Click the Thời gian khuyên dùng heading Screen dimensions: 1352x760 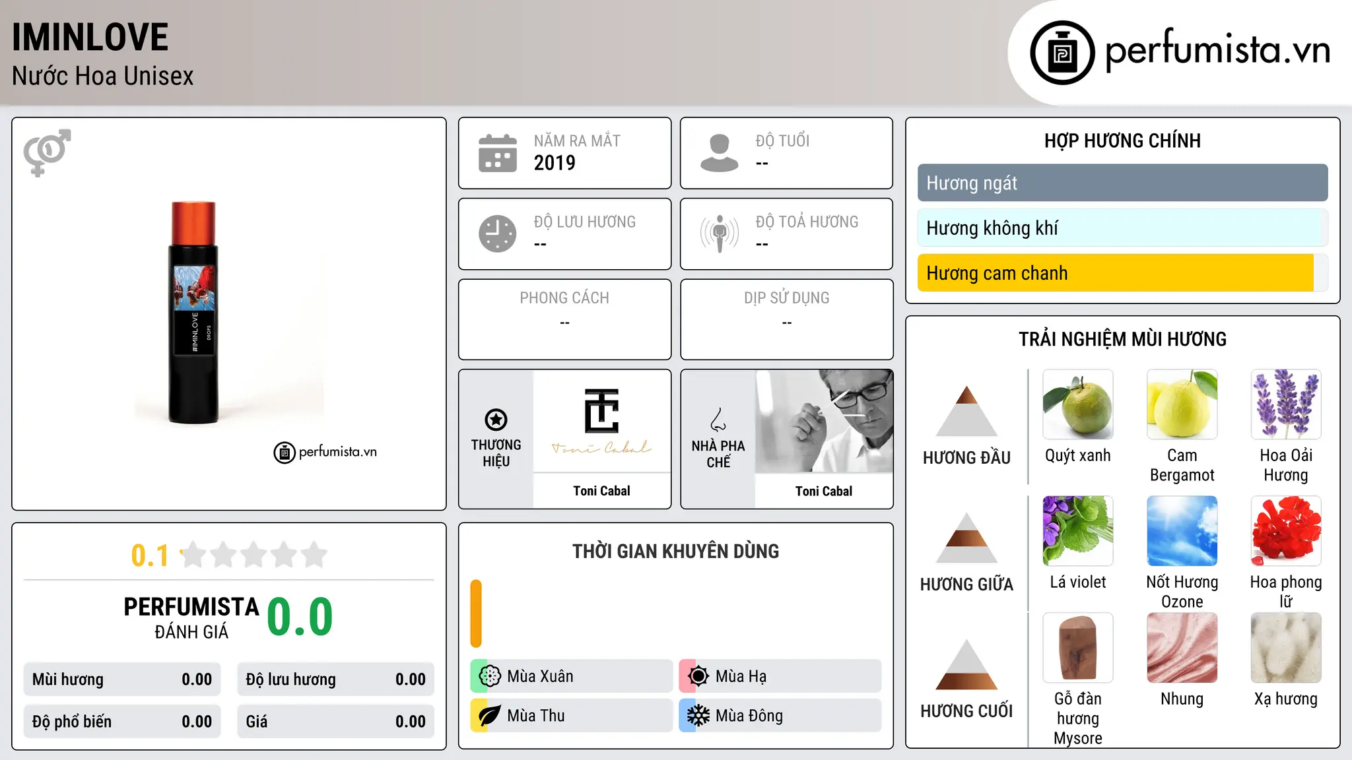coord(675,552)
